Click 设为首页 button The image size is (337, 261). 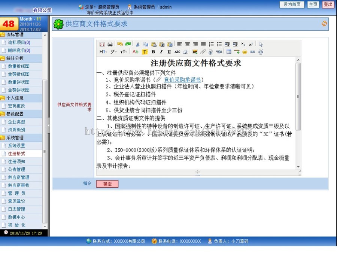tap(292, 4)
